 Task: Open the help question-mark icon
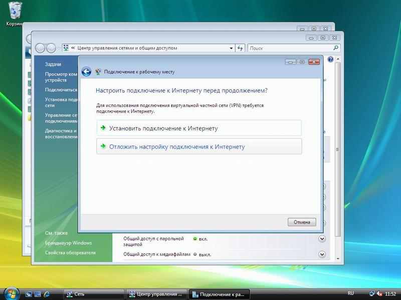tap(330, 59)
